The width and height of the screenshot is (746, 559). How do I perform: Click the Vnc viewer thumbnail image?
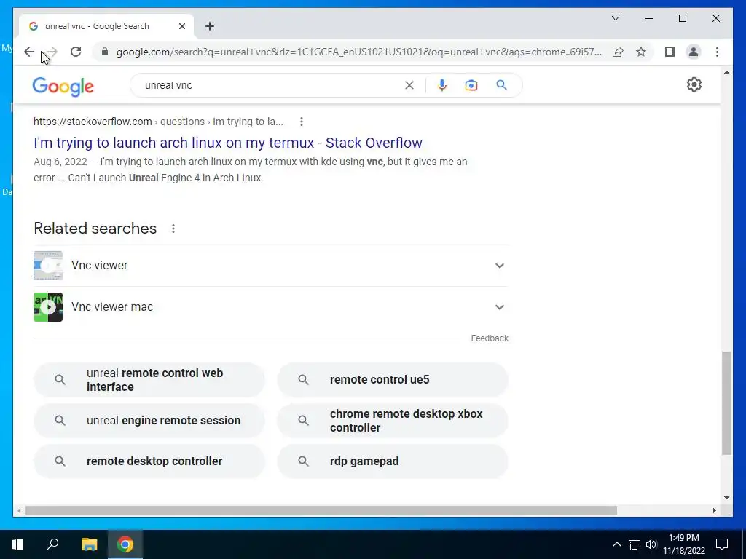tap(48, 265)
